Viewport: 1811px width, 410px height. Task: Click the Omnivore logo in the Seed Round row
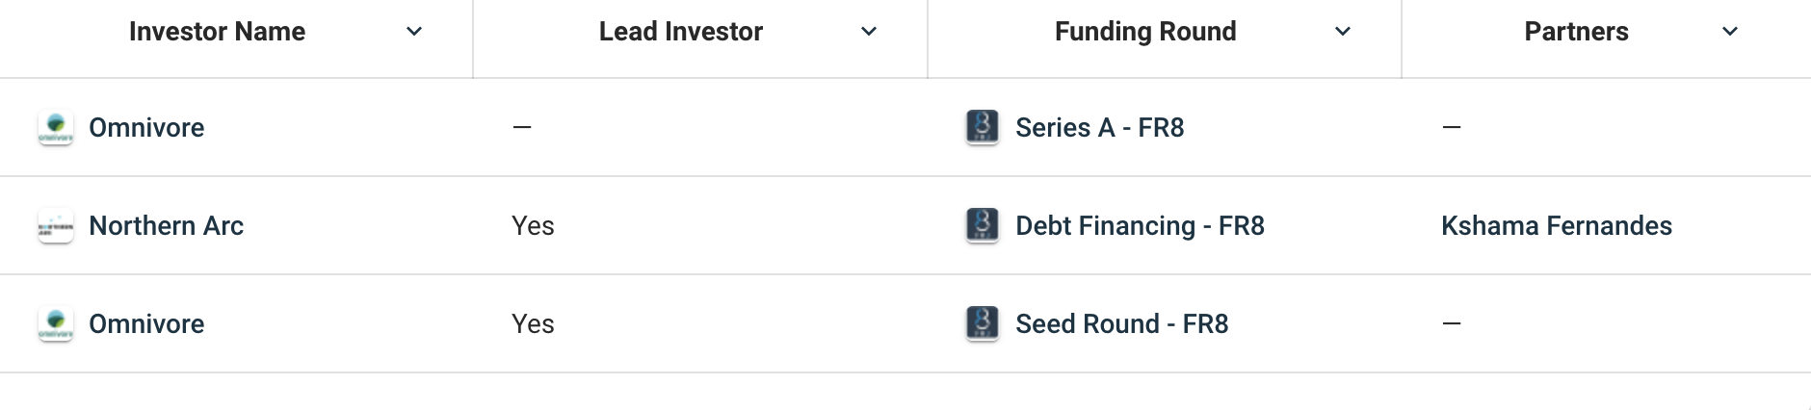[x=56, y=323]
